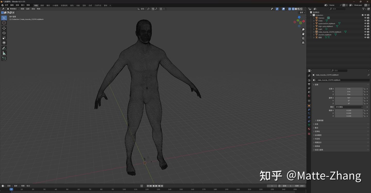The image size is (371, 193).
Task: Select the Rotate tool
Action: tap(4, 33)
